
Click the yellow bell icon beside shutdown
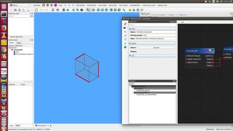click(44, 5)
